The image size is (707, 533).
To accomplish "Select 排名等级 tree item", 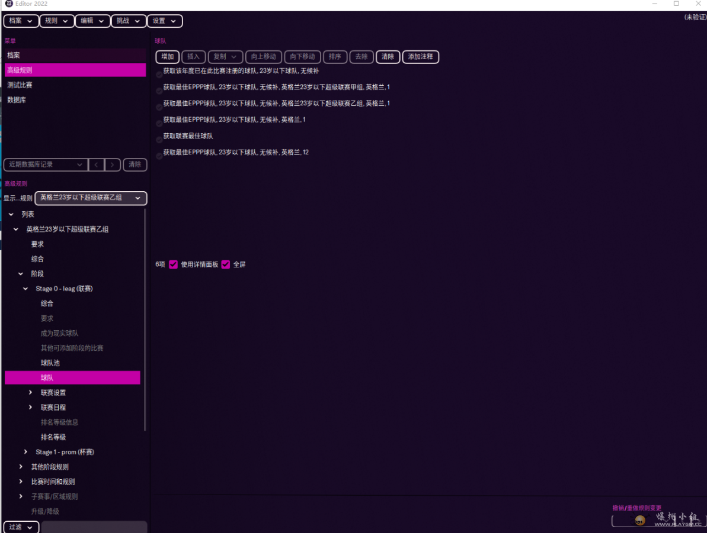I will [x=53, y=438].
